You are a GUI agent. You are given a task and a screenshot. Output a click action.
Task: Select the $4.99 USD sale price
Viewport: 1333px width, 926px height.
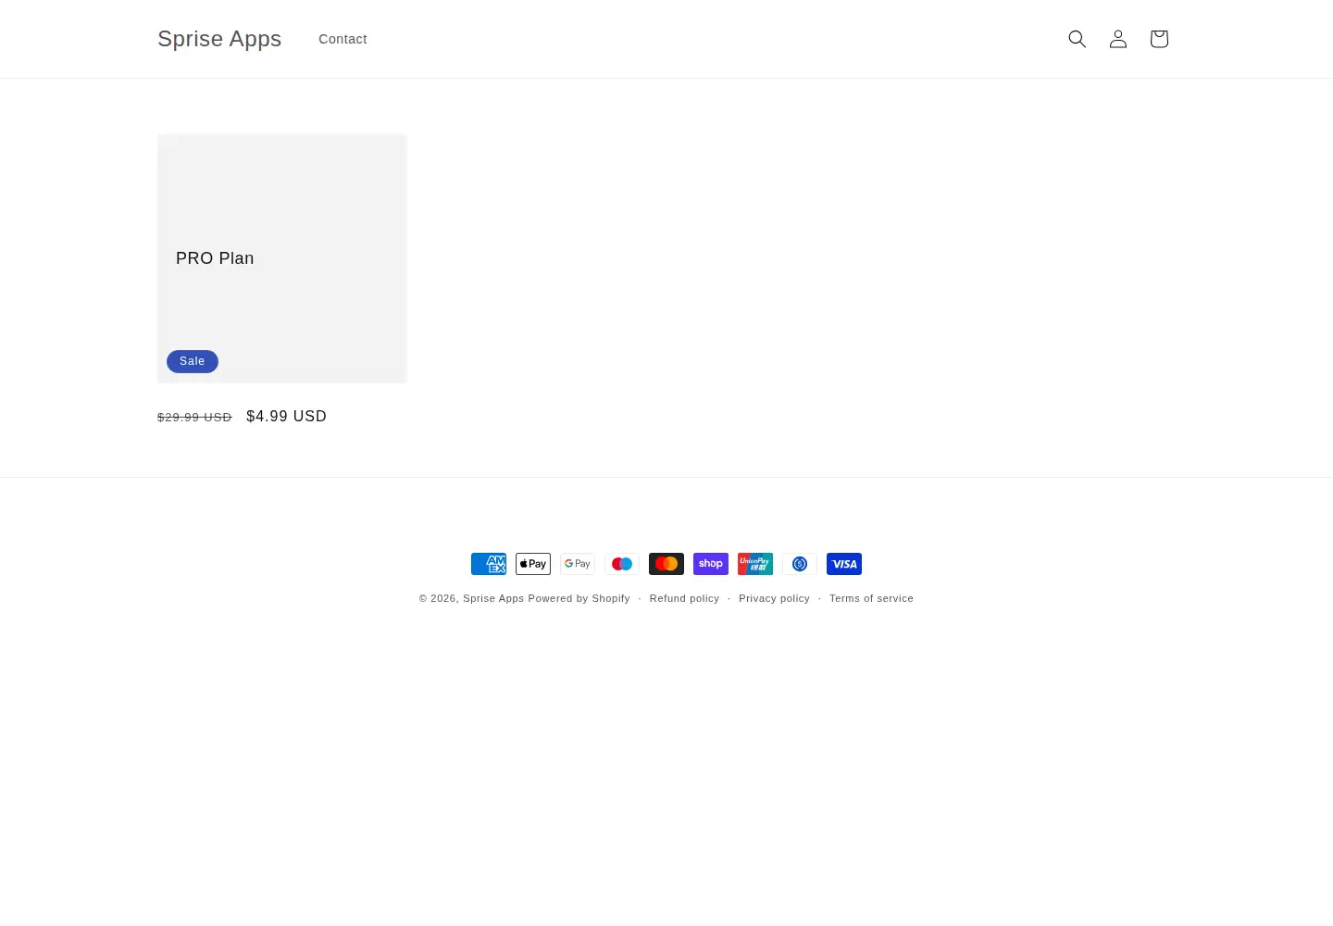tap(287, 417)
